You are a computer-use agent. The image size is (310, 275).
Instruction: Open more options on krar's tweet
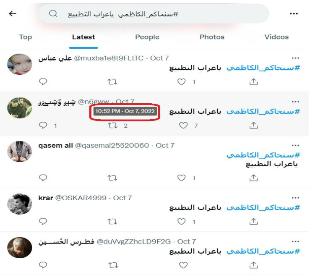(x=295, y=198)
